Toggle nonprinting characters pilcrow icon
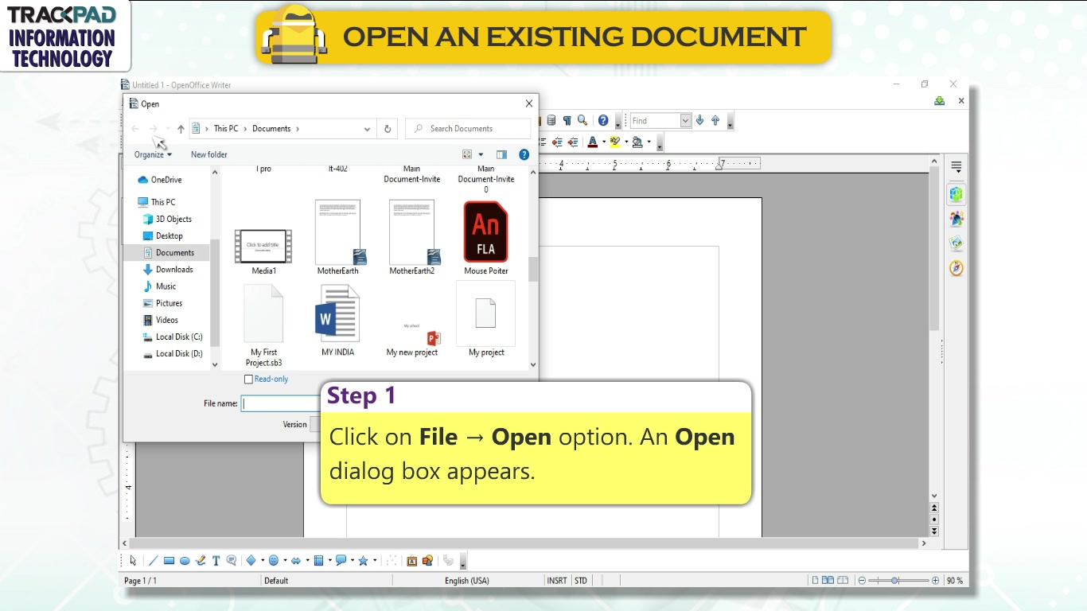1087x611 pixels. [x=567, y=121]
